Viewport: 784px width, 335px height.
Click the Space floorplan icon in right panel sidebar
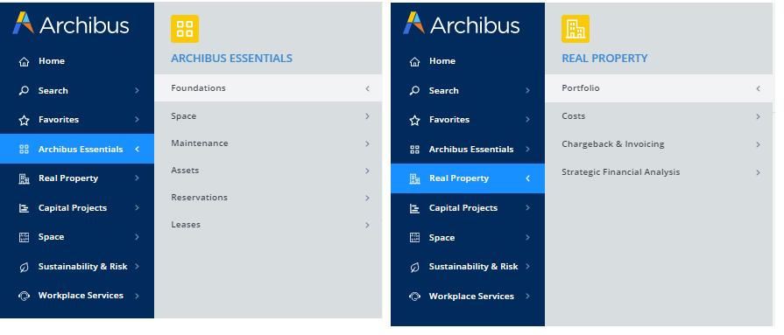point(414,238)
